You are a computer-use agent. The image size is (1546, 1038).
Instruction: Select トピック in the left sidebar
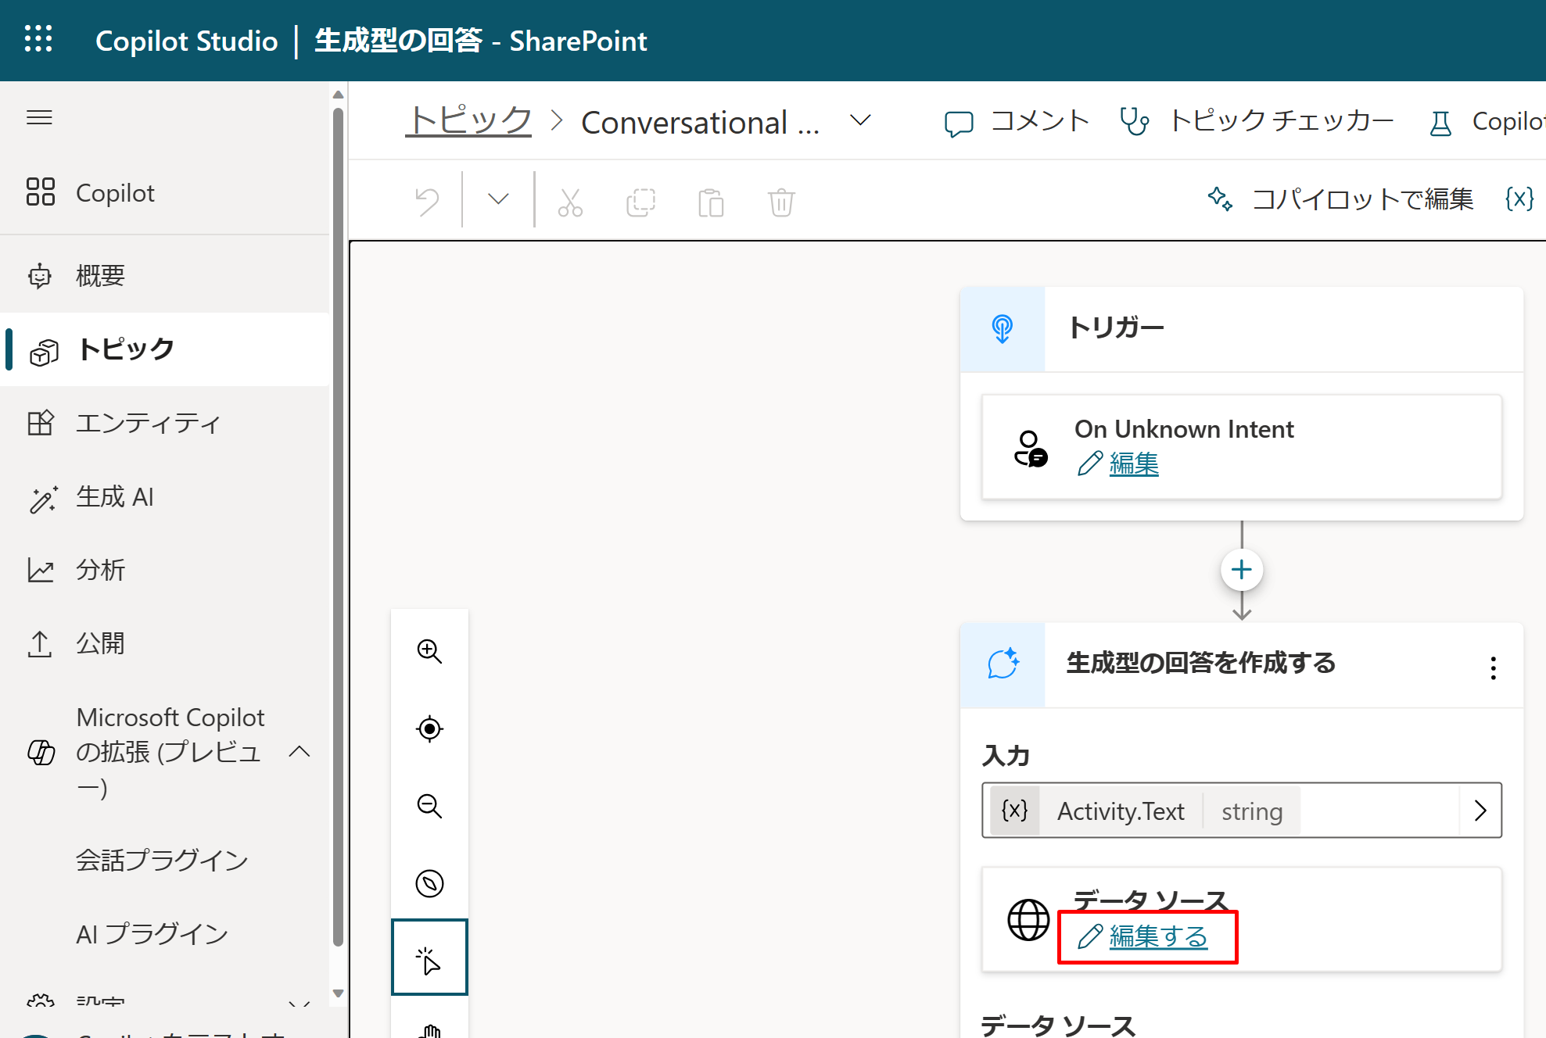[x=125, y=349]
